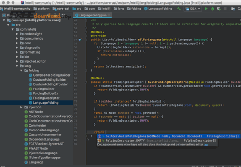Toggle the code fold marker at line 54
Viewport: 241px width, 167px height.
tap(86, 40)
